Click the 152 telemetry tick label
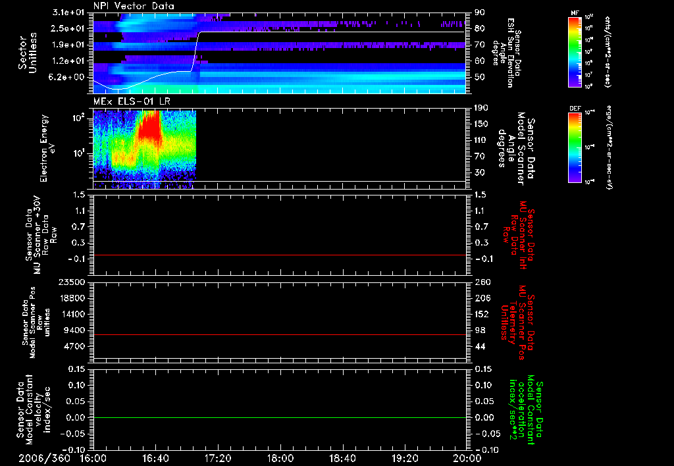 click(482, 314)
